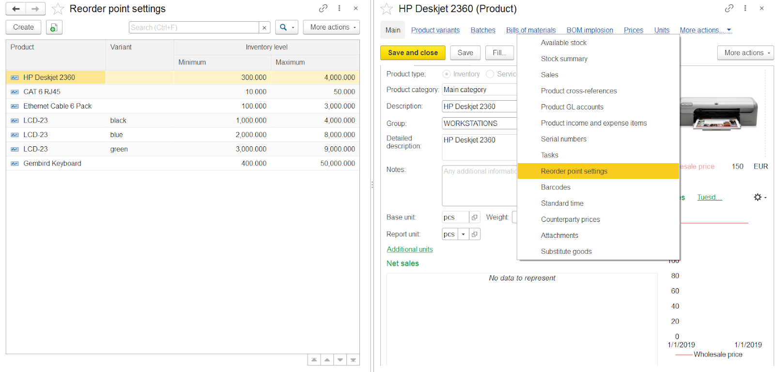Open the Additional units link

[410, 249]
